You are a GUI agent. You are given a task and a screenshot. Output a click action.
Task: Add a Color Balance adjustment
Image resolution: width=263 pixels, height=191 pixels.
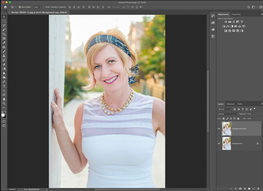[228, 26]
